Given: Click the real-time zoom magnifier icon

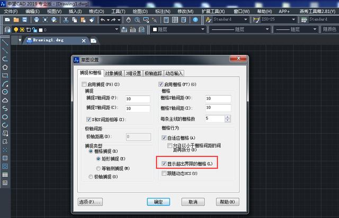Looking at the screenshot, I should tap(137, 20).
